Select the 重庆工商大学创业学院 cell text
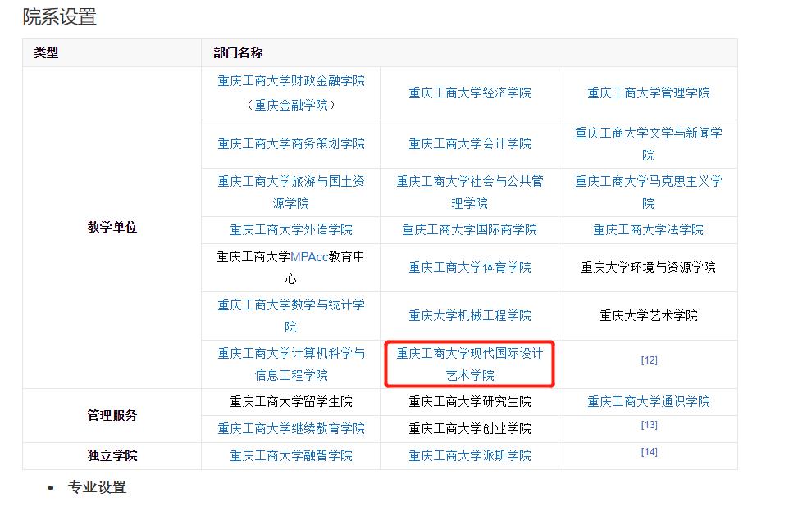Viewport: 798px width, 506px height. pos(469,429)
